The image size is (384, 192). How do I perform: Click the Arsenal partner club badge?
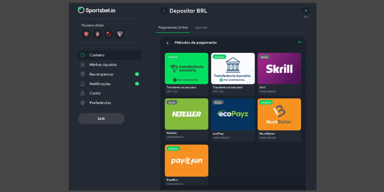tap(86, 34)
